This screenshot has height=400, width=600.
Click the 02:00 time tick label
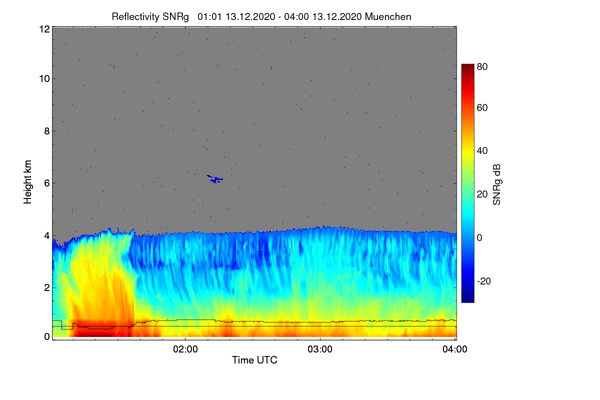pyautogui.click(x=185, y=349)
